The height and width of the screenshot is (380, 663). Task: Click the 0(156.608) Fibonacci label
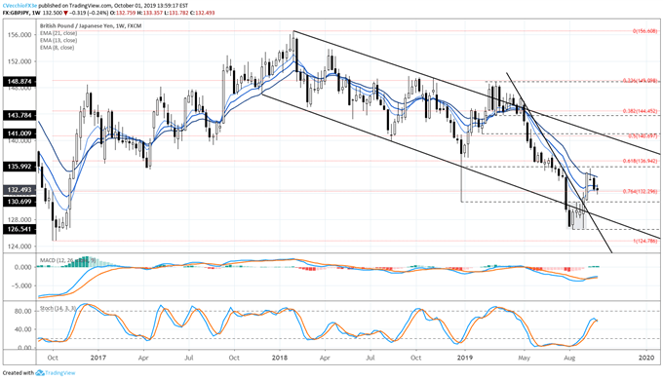click(x=644, y=31)
